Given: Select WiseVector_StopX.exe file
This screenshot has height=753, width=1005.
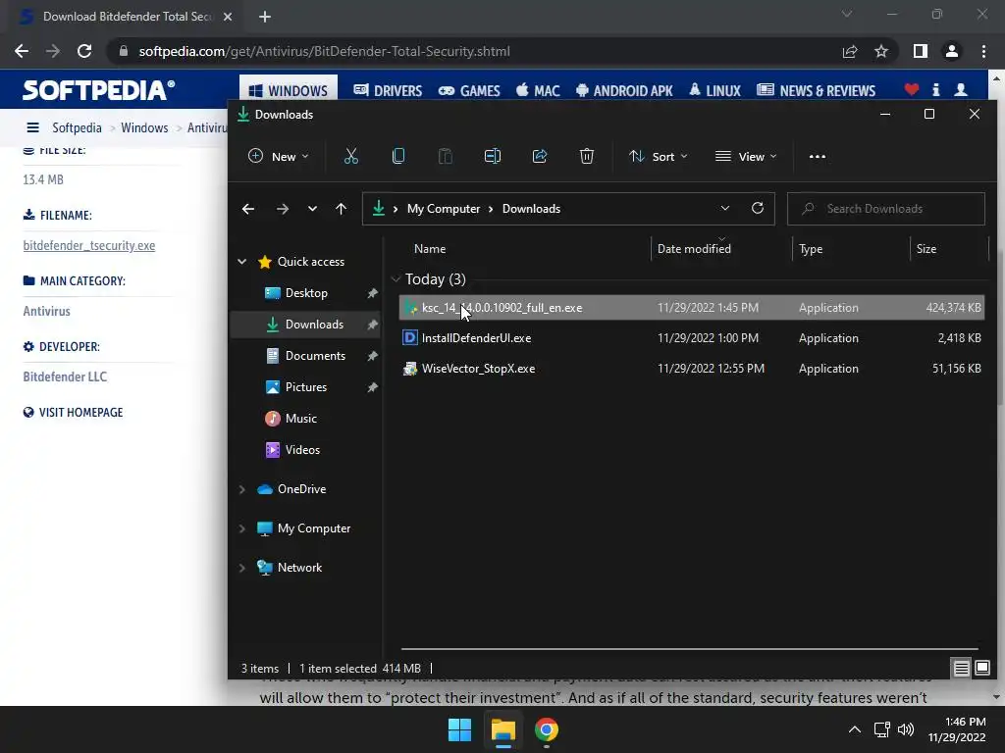Looking at the screenshot, I should point(691,369).
